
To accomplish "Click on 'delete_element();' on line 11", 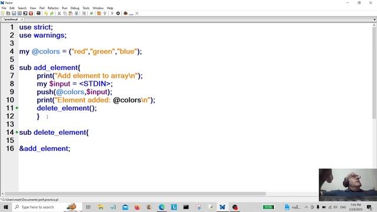I will tap(67, 108).
